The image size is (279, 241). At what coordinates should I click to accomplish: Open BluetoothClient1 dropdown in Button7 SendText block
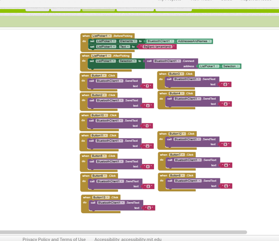tap(188, 160)
